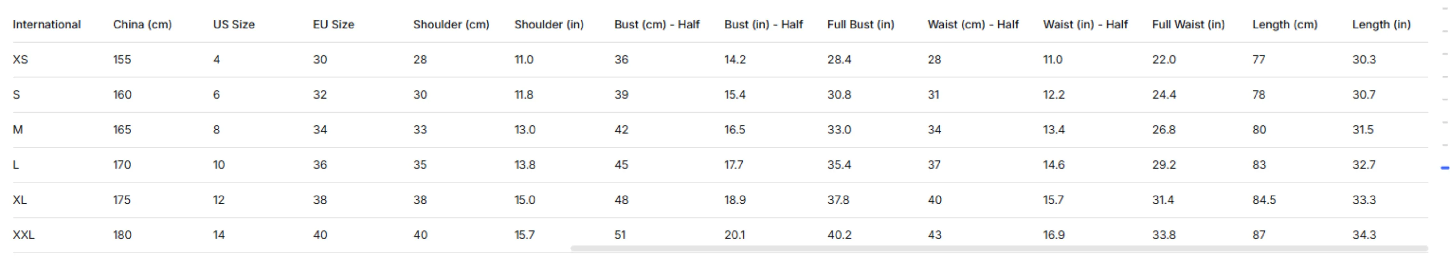This screenshot has width=1450, height=256.
Task: Select the 40.2 full bust value
Action: [x=839, y=235]
